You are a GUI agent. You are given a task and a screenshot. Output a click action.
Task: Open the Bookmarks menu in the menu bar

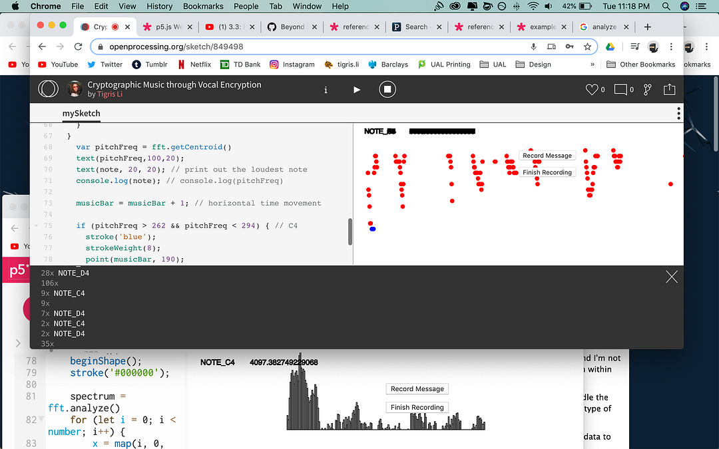coord(203,6)
